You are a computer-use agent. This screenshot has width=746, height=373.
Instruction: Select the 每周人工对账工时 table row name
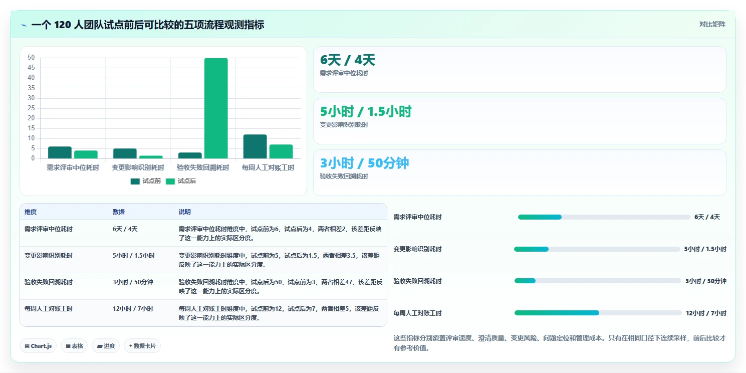click(49, 309)
